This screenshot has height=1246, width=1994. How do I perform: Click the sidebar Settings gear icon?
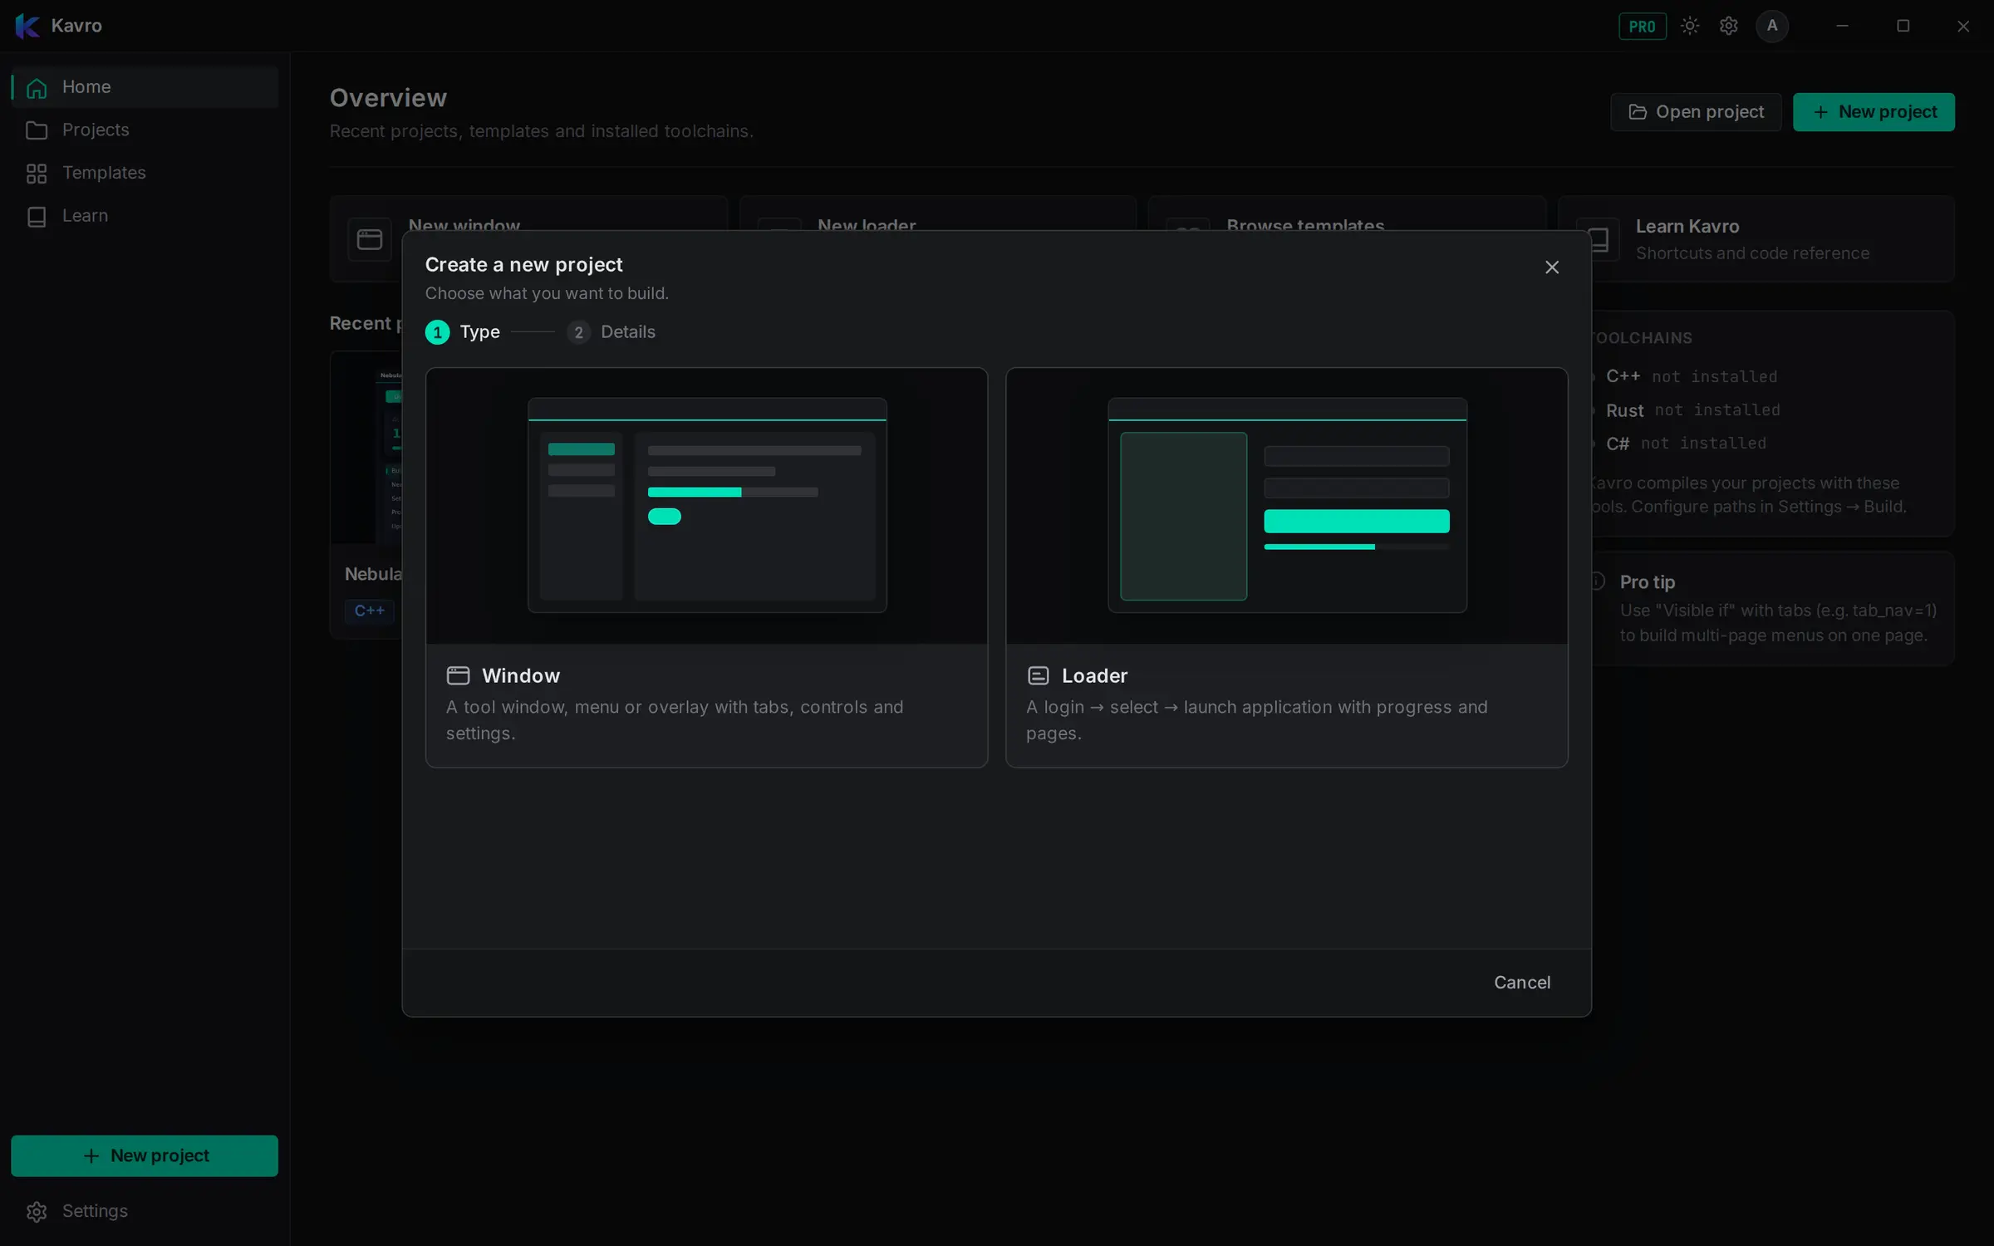point(37,1212)
